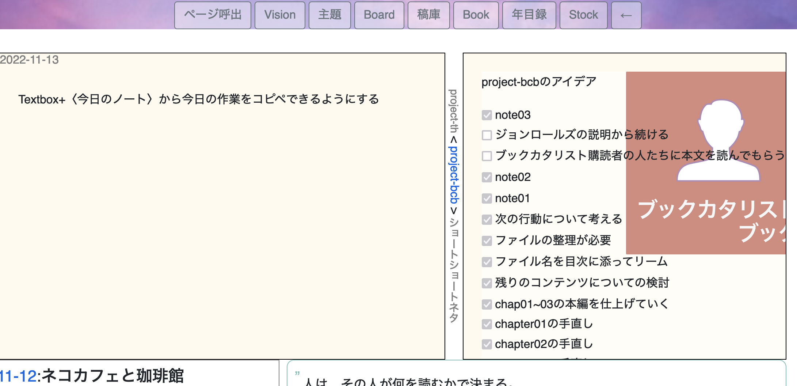Image resolution: width=797 pixels, height=386 pixels.
Task: Open the 11-12:ネコカフェと珈琲館 page link
Action: tap(91, 374)
